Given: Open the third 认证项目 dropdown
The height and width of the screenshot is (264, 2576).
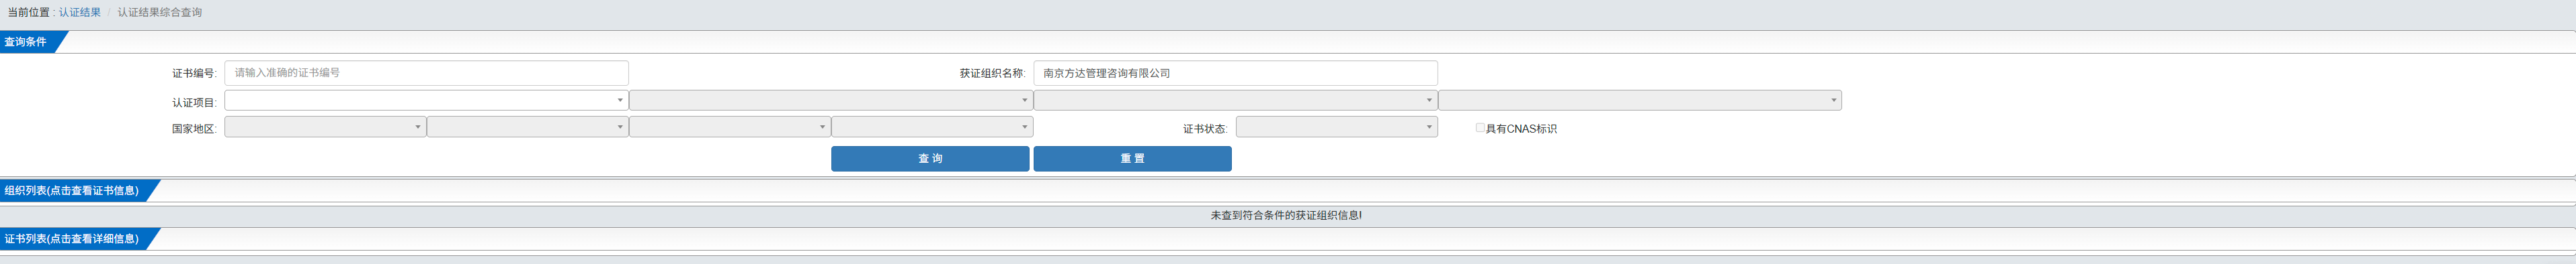Looking at the screenshot, I should (1235, 101).
